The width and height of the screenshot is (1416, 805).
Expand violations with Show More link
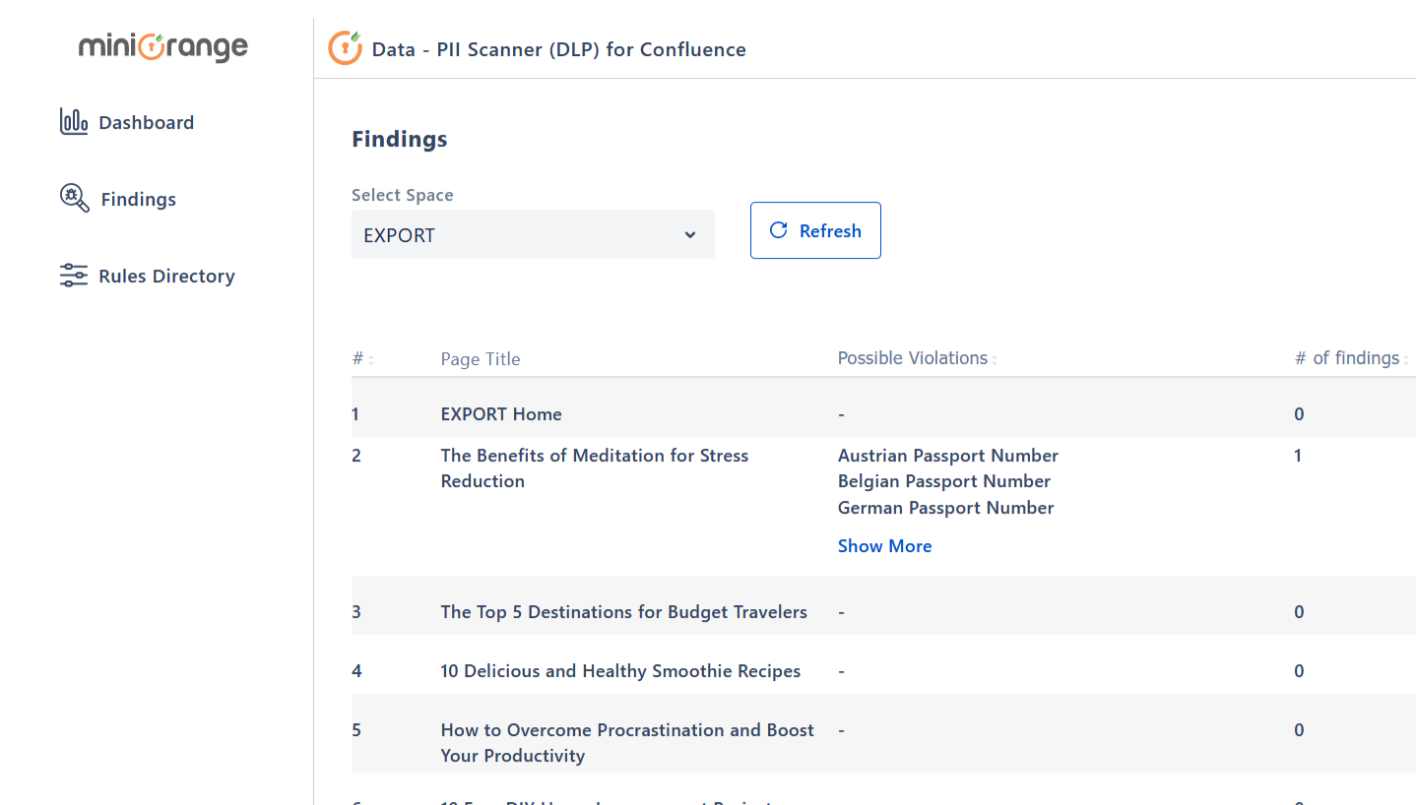pos(884,546)
